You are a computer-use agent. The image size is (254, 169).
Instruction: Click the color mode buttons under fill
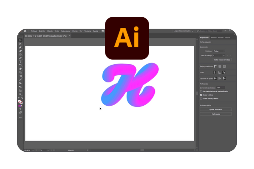pyautogui.click(x=20, y=106)
